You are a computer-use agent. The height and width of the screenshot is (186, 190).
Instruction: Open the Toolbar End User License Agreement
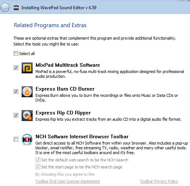pyautogui.click(x=67, y=181)
